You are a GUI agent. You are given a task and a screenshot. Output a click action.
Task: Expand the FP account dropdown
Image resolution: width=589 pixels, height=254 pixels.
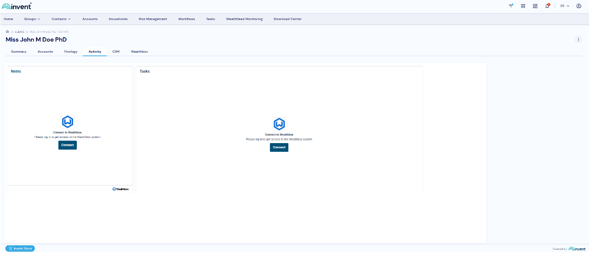click(x=564, y=6)
